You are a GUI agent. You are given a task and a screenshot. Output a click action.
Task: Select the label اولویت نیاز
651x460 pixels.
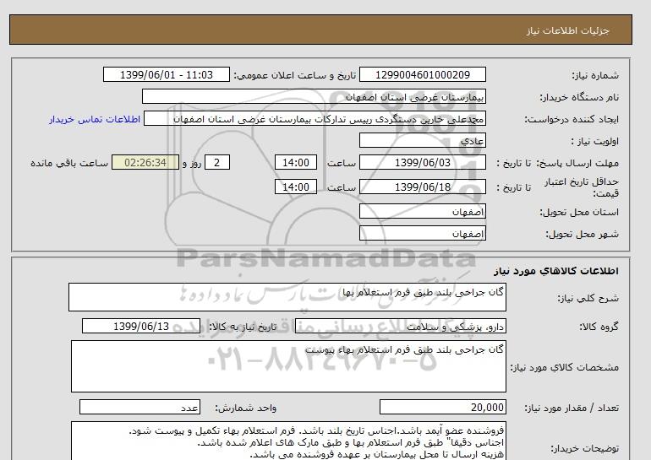click(595, 141)
